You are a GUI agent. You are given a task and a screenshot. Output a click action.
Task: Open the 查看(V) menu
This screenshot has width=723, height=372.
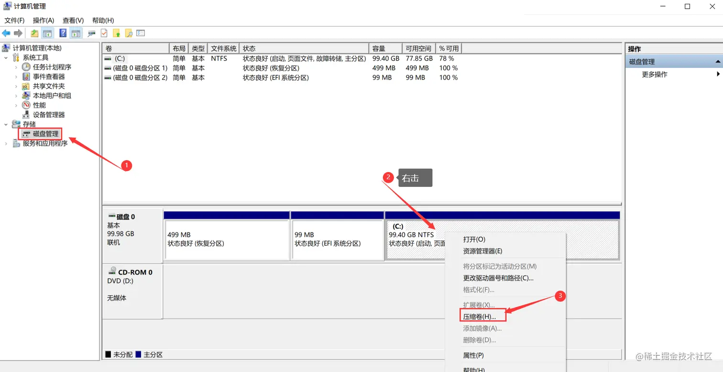click(73, 20)
